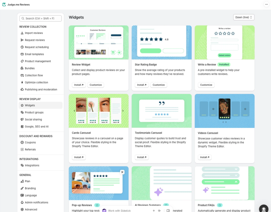Open the three-dot more options menu

coord(266,4)
